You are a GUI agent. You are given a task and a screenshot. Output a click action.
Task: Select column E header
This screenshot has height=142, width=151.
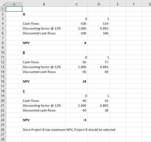click(x=118, y=4)
